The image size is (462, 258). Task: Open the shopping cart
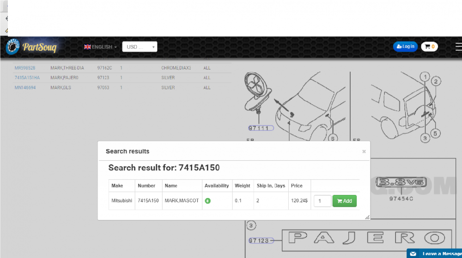(429, 47)
